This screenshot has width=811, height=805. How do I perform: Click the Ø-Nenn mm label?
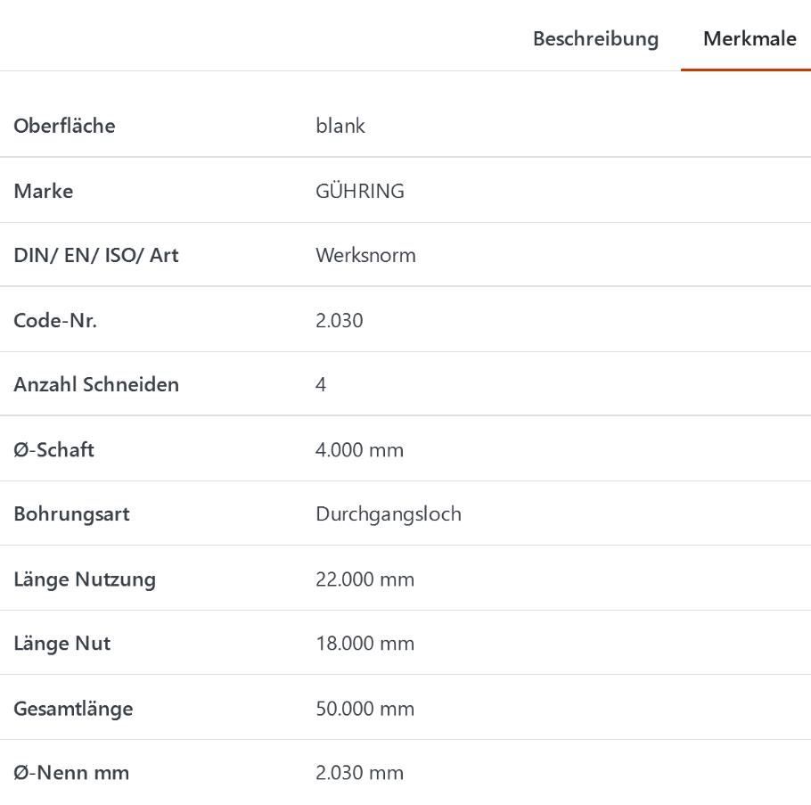tap(71, 773)
